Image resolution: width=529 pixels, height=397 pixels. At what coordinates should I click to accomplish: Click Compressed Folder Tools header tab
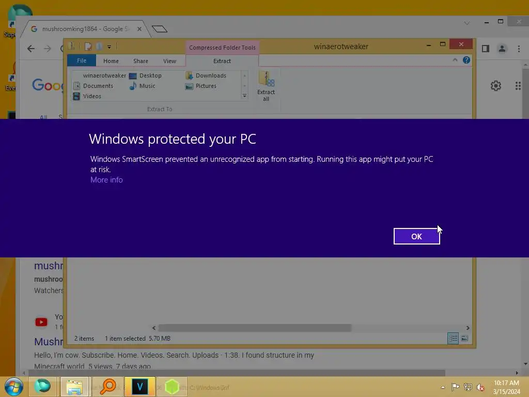[x=222, y=48]
